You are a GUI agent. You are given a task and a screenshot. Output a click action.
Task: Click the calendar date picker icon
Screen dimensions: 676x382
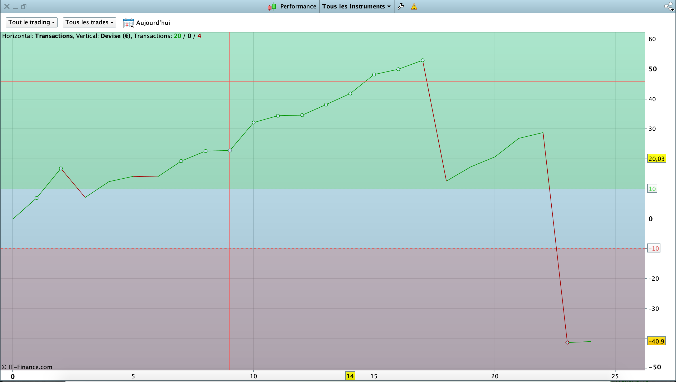point(128,23)
